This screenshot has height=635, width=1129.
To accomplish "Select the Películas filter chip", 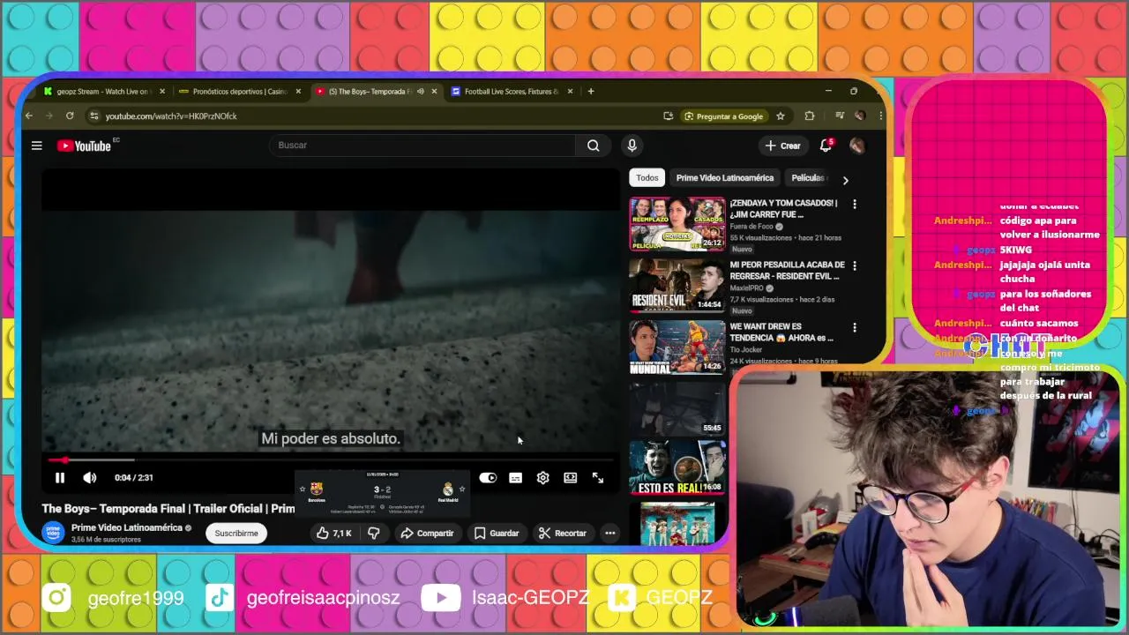I will point(806,178).
